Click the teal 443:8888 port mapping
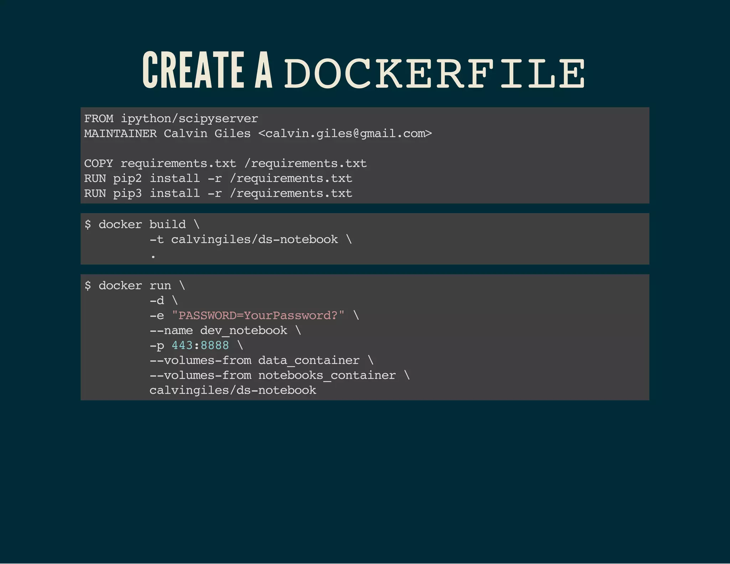The image size is (730, 564). (200, 345)
